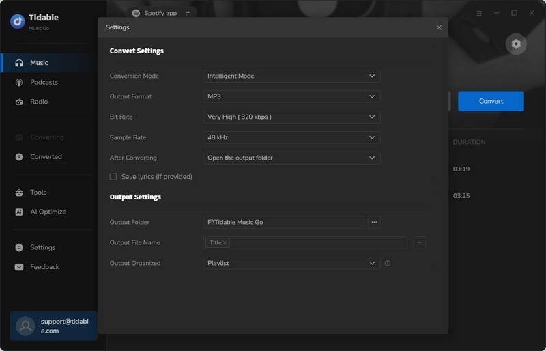This screenshot has width=546, height=351.
Task: Enable Save lyrics checkbox
Action: pos(113,177)
